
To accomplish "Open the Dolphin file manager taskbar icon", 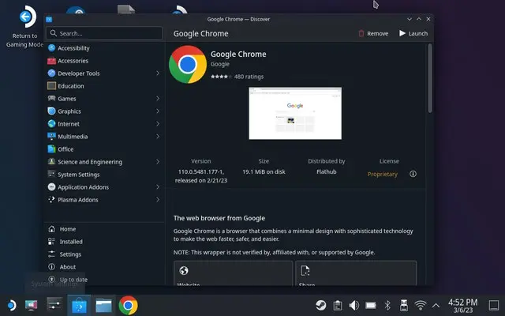I will point(104,305).
